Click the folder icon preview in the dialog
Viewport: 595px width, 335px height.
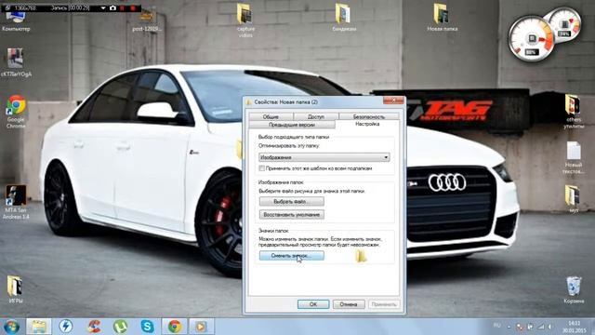point(361,256)
